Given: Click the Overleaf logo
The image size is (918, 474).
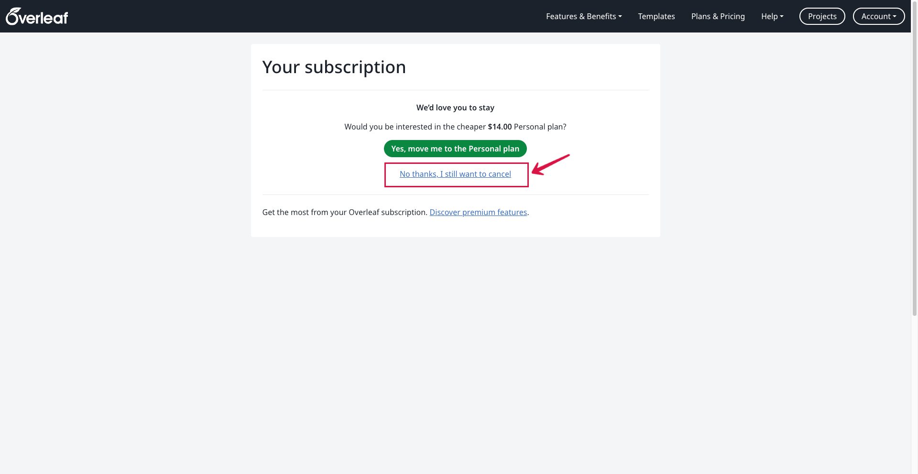Looking at the screenshot, I should point(37,17).
